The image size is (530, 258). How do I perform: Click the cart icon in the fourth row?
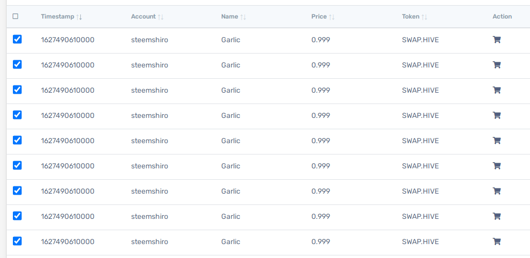pos(497,116)
